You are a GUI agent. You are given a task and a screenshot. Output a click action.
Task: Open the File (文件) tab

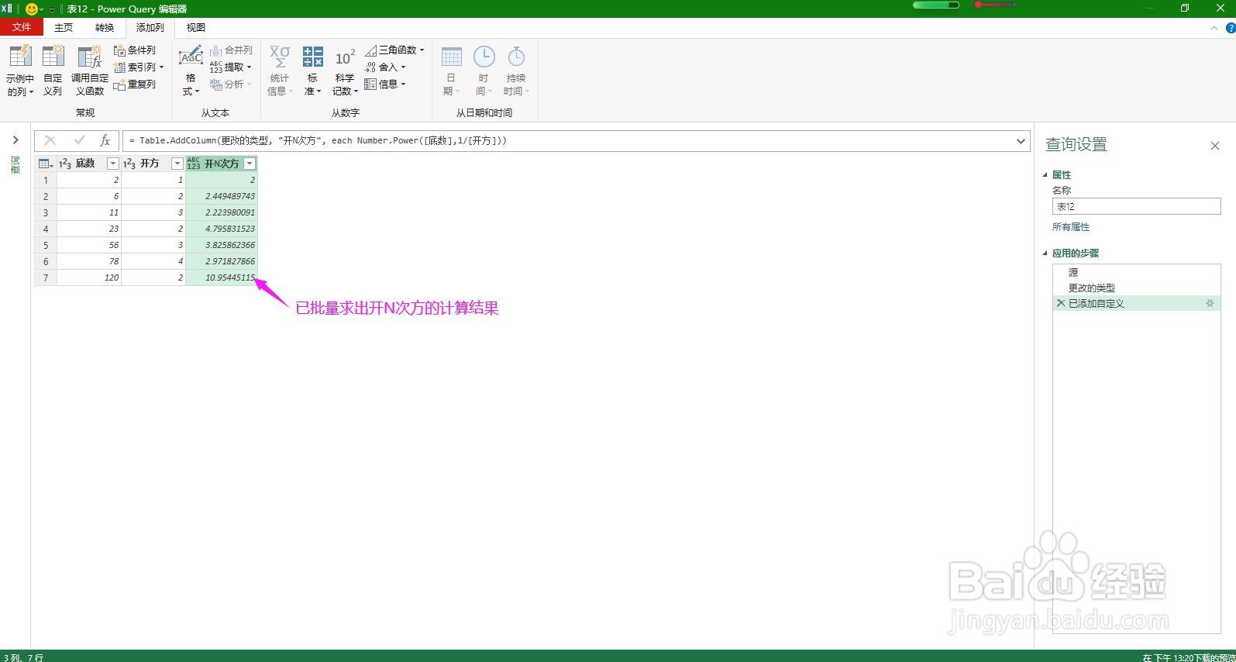tap(22, 27)
